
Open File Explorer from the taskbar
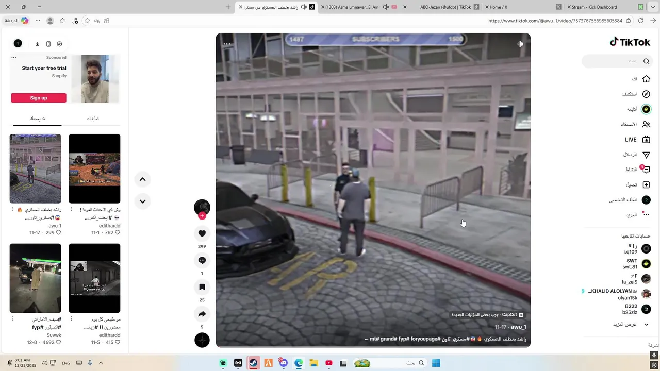313,363
